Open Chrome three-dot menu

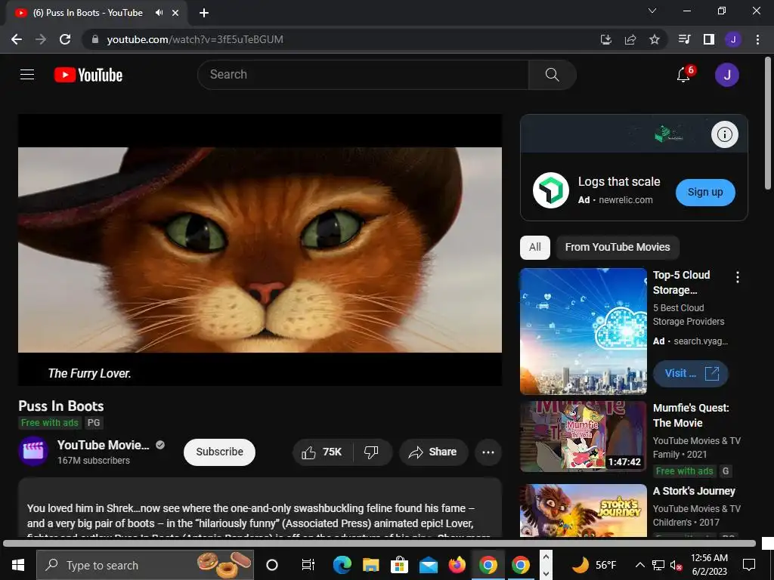tap(757, 39)
